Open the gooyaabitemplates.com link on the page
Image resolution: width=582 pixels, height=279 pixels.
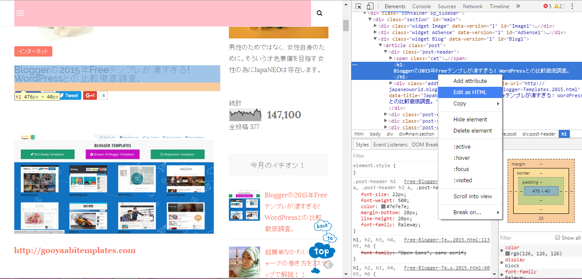pyautogui.click(x=74, y=250)
